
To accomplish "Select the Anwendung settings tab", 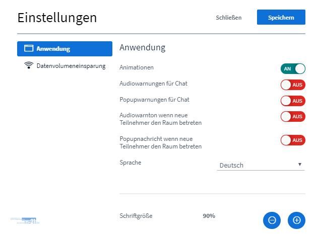I will pos(65,49).
